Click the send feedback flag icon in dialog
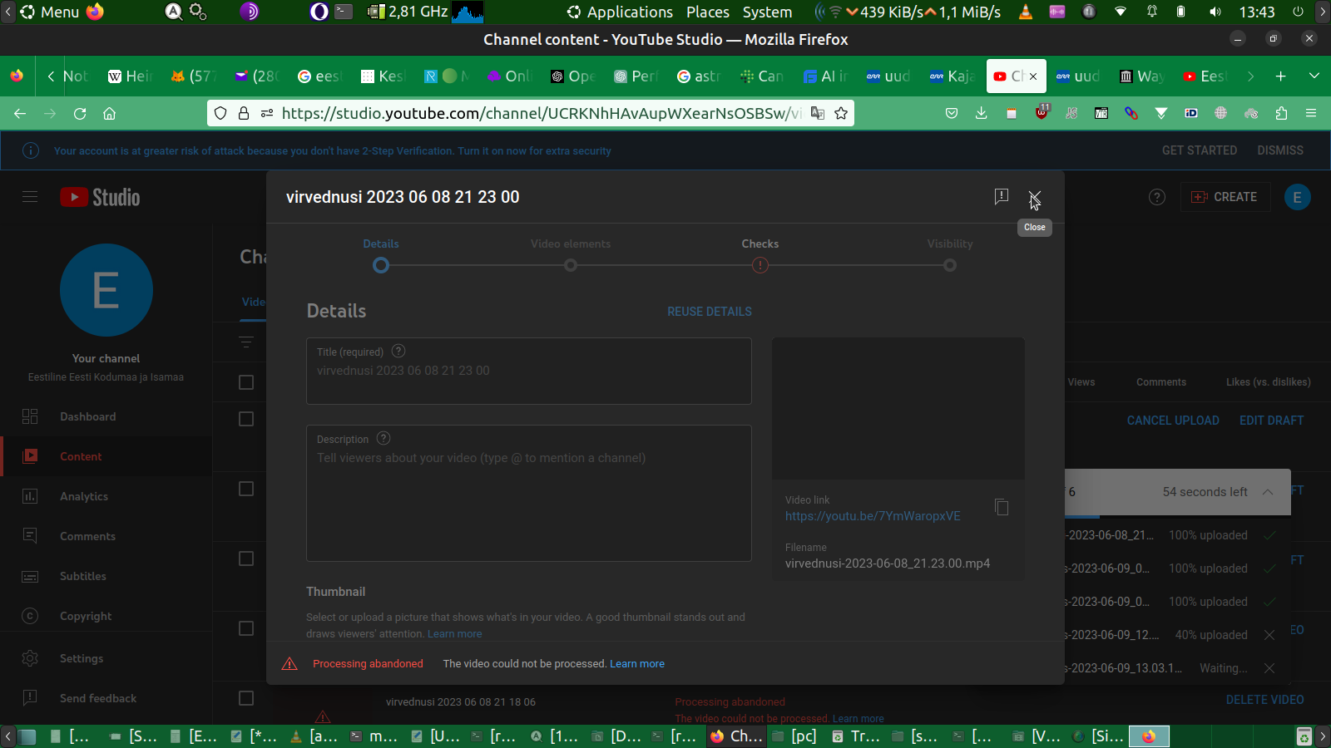Image resolution: width=1331 pixels, height=748 pixels. pyautogui.click(x=1002, y=196)
